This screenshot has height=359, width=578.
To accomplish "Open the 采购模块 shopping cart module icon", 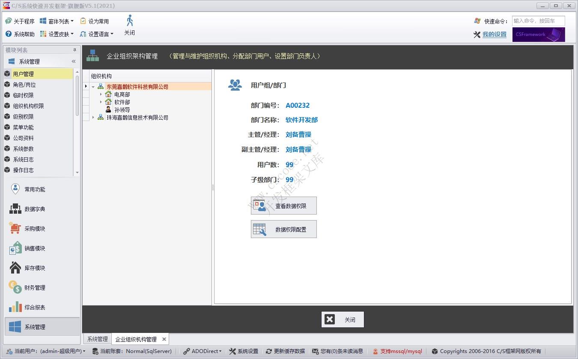I will click(15, 228).
